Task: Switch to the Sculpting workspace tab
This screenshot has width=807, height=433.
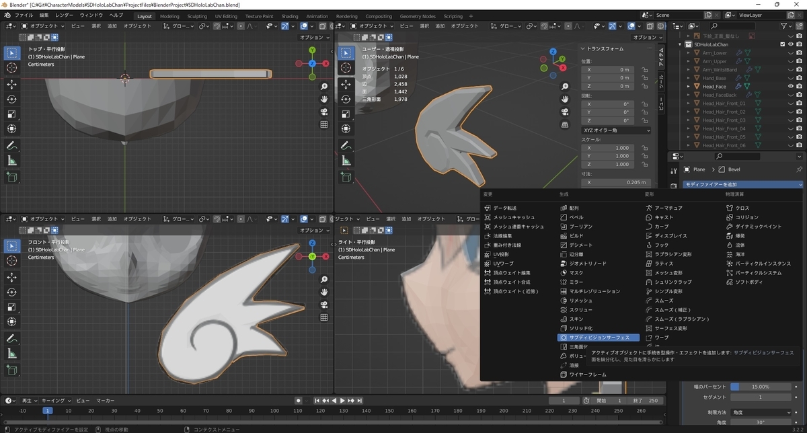Action: [197, 16]
